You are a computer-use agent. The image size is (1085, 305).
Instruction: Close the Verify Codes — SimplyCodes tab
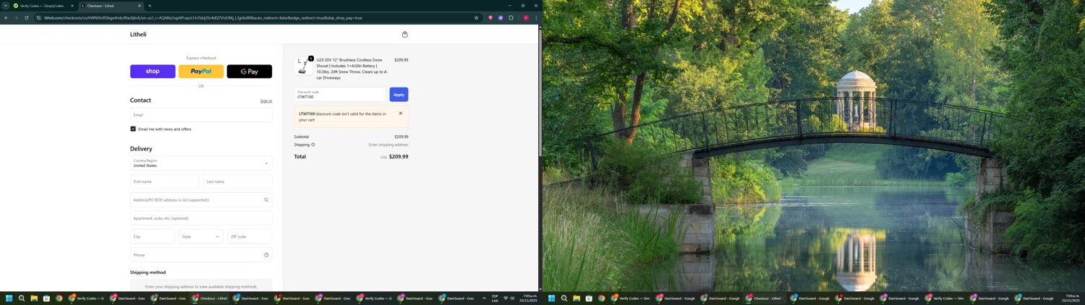pos(72,6)
